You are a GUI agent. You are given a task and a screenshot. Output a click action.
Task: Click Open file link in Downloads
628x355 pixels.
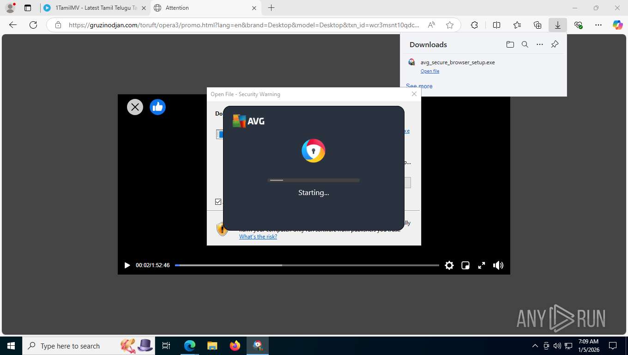pyautogui.click(x=430, y=71)
